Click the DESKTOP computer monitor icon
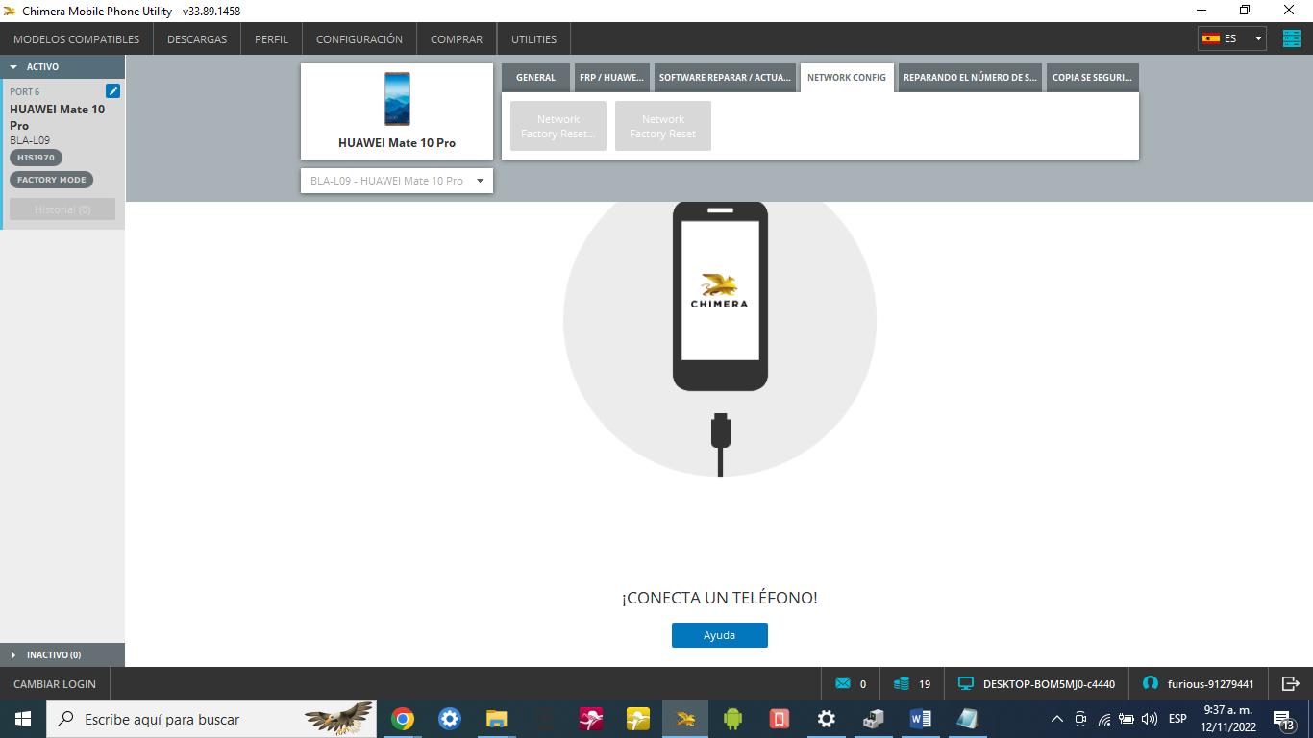Viewport: 1313px width, 738px height. (x=966, y=684)
